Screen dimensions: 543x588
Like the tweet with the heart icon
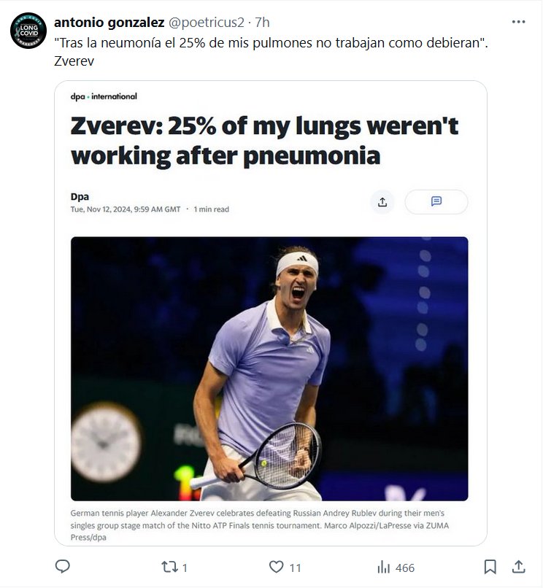tap(276, 567)
